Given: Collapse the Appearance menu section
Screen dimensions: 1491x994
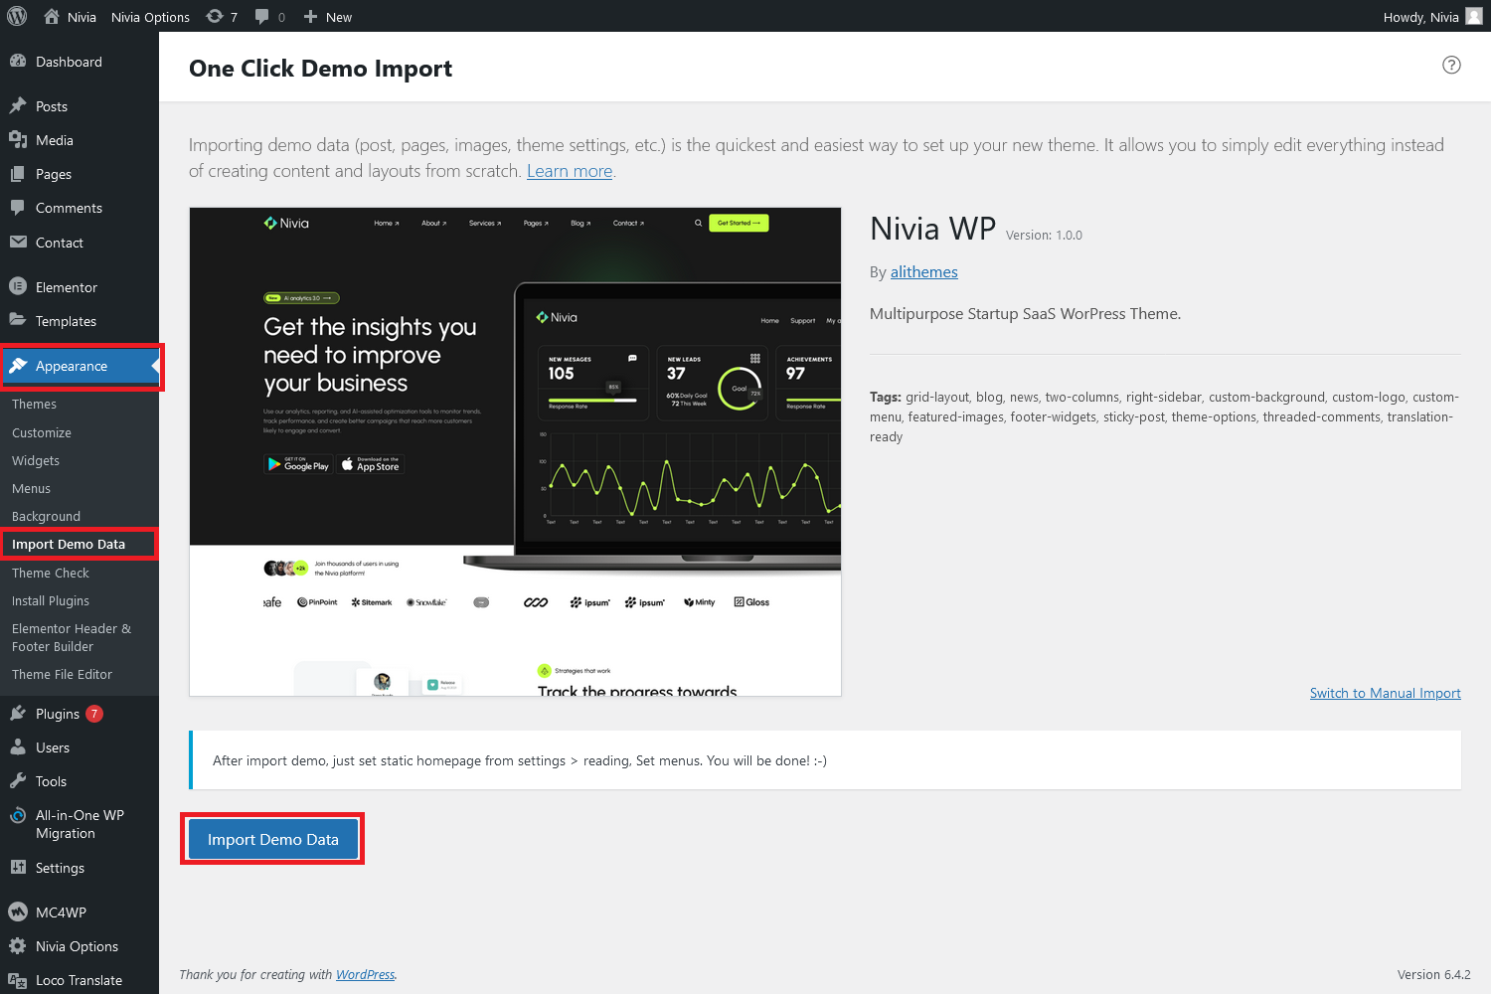Looking at the screenshot, I should pyautogui.click(x=72, y=367).
